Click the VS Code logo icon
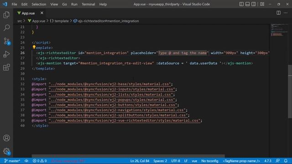This screenshot has height=164, width=292. tap(5, 4)
